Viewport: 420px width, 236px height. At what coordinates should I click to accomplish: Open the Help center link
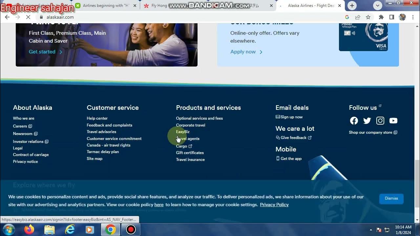click(x=97, y=118)
